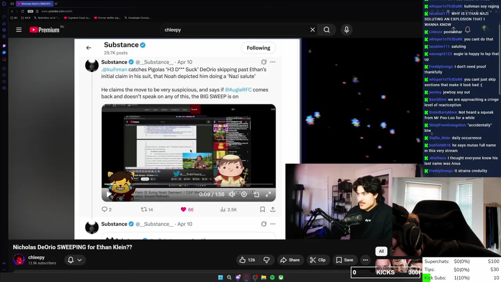
Task: Run the search with the magnifier button
Action: point(326,30)
